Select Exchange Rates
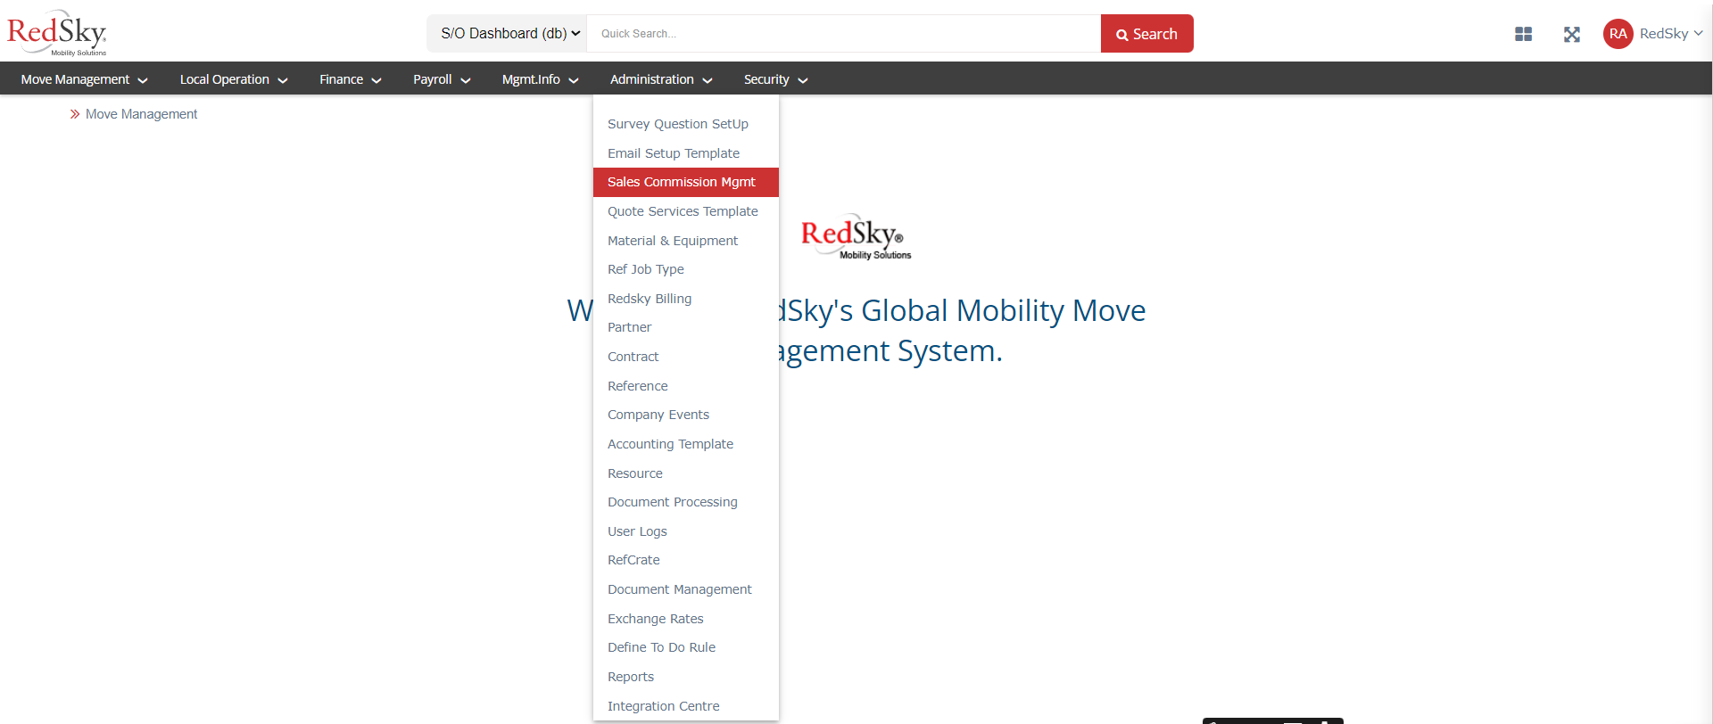Image resolution: width=1713 pixels, height=724 pixels. click(686, 619)
